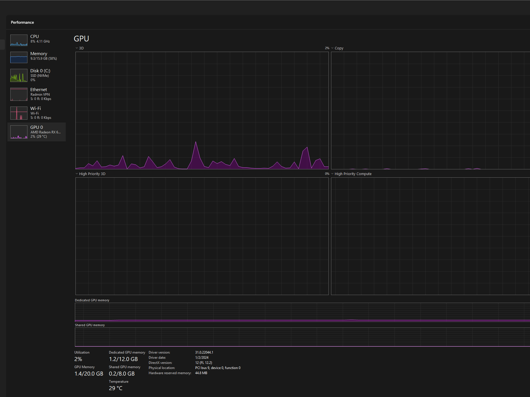The image size is (530, 397).
Task: Click hardware reserved memory 44.8 MB
Action: 201,373
